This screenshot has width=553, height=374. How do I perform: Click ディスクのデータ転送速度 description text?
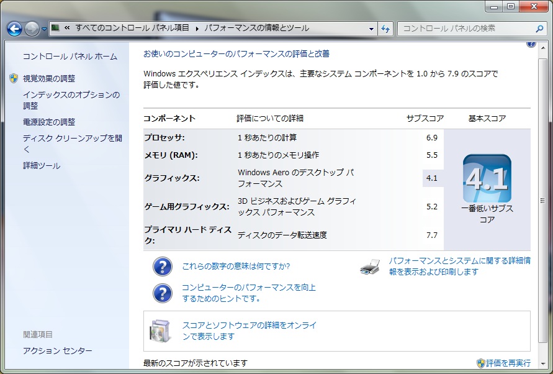pos(282,235)
